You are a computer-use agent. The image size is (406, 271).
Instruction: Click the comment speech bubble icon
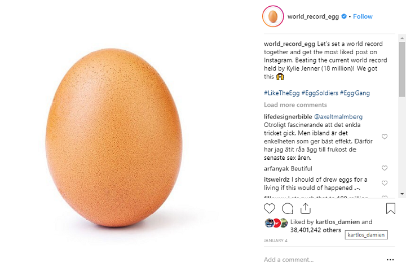pos(288,208)
